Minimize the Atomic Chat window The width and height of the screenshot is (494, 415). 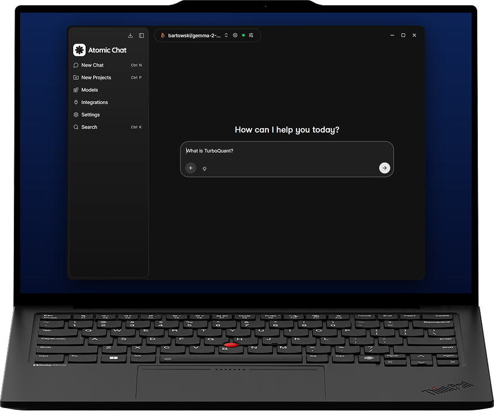coord(392,35)
